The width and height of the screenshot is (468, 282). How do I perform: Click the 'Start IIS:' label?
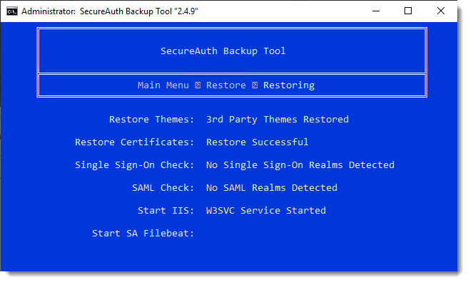coord(166,211)
